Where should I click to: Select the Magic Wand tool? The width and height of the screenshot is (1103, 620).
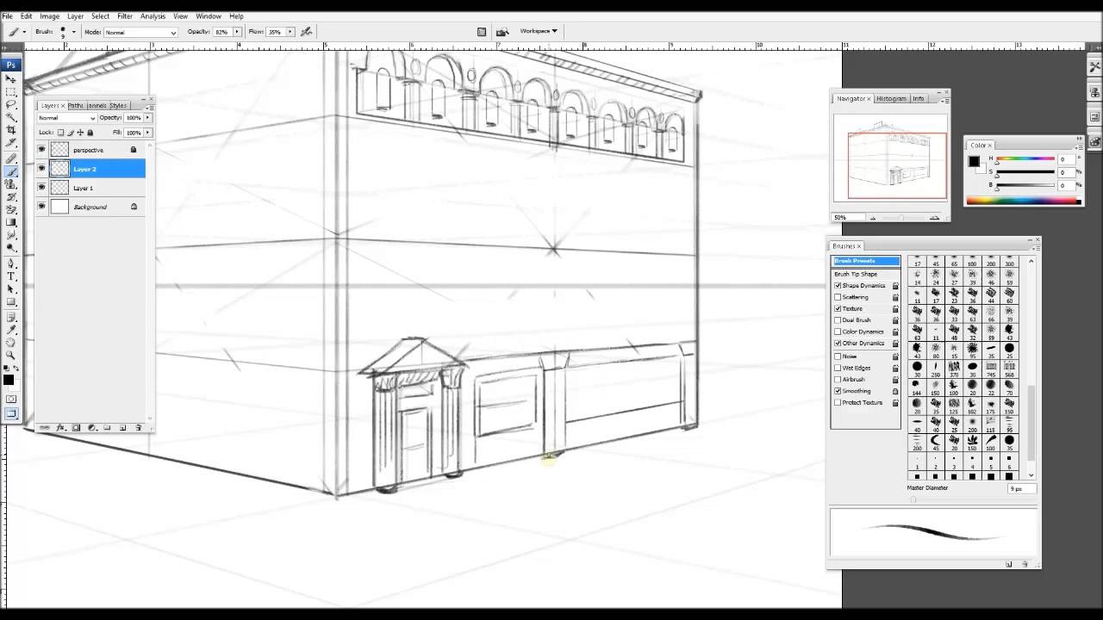pyautogui.click(x=11, y=117)
